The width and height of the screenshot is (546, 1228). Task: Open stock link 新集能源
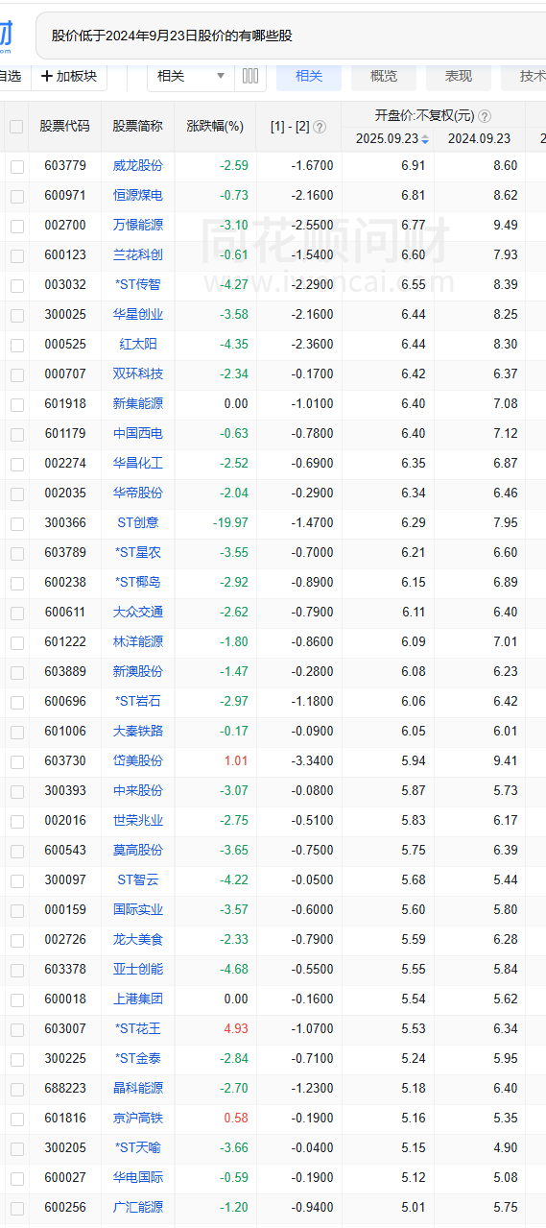point(138,404)
